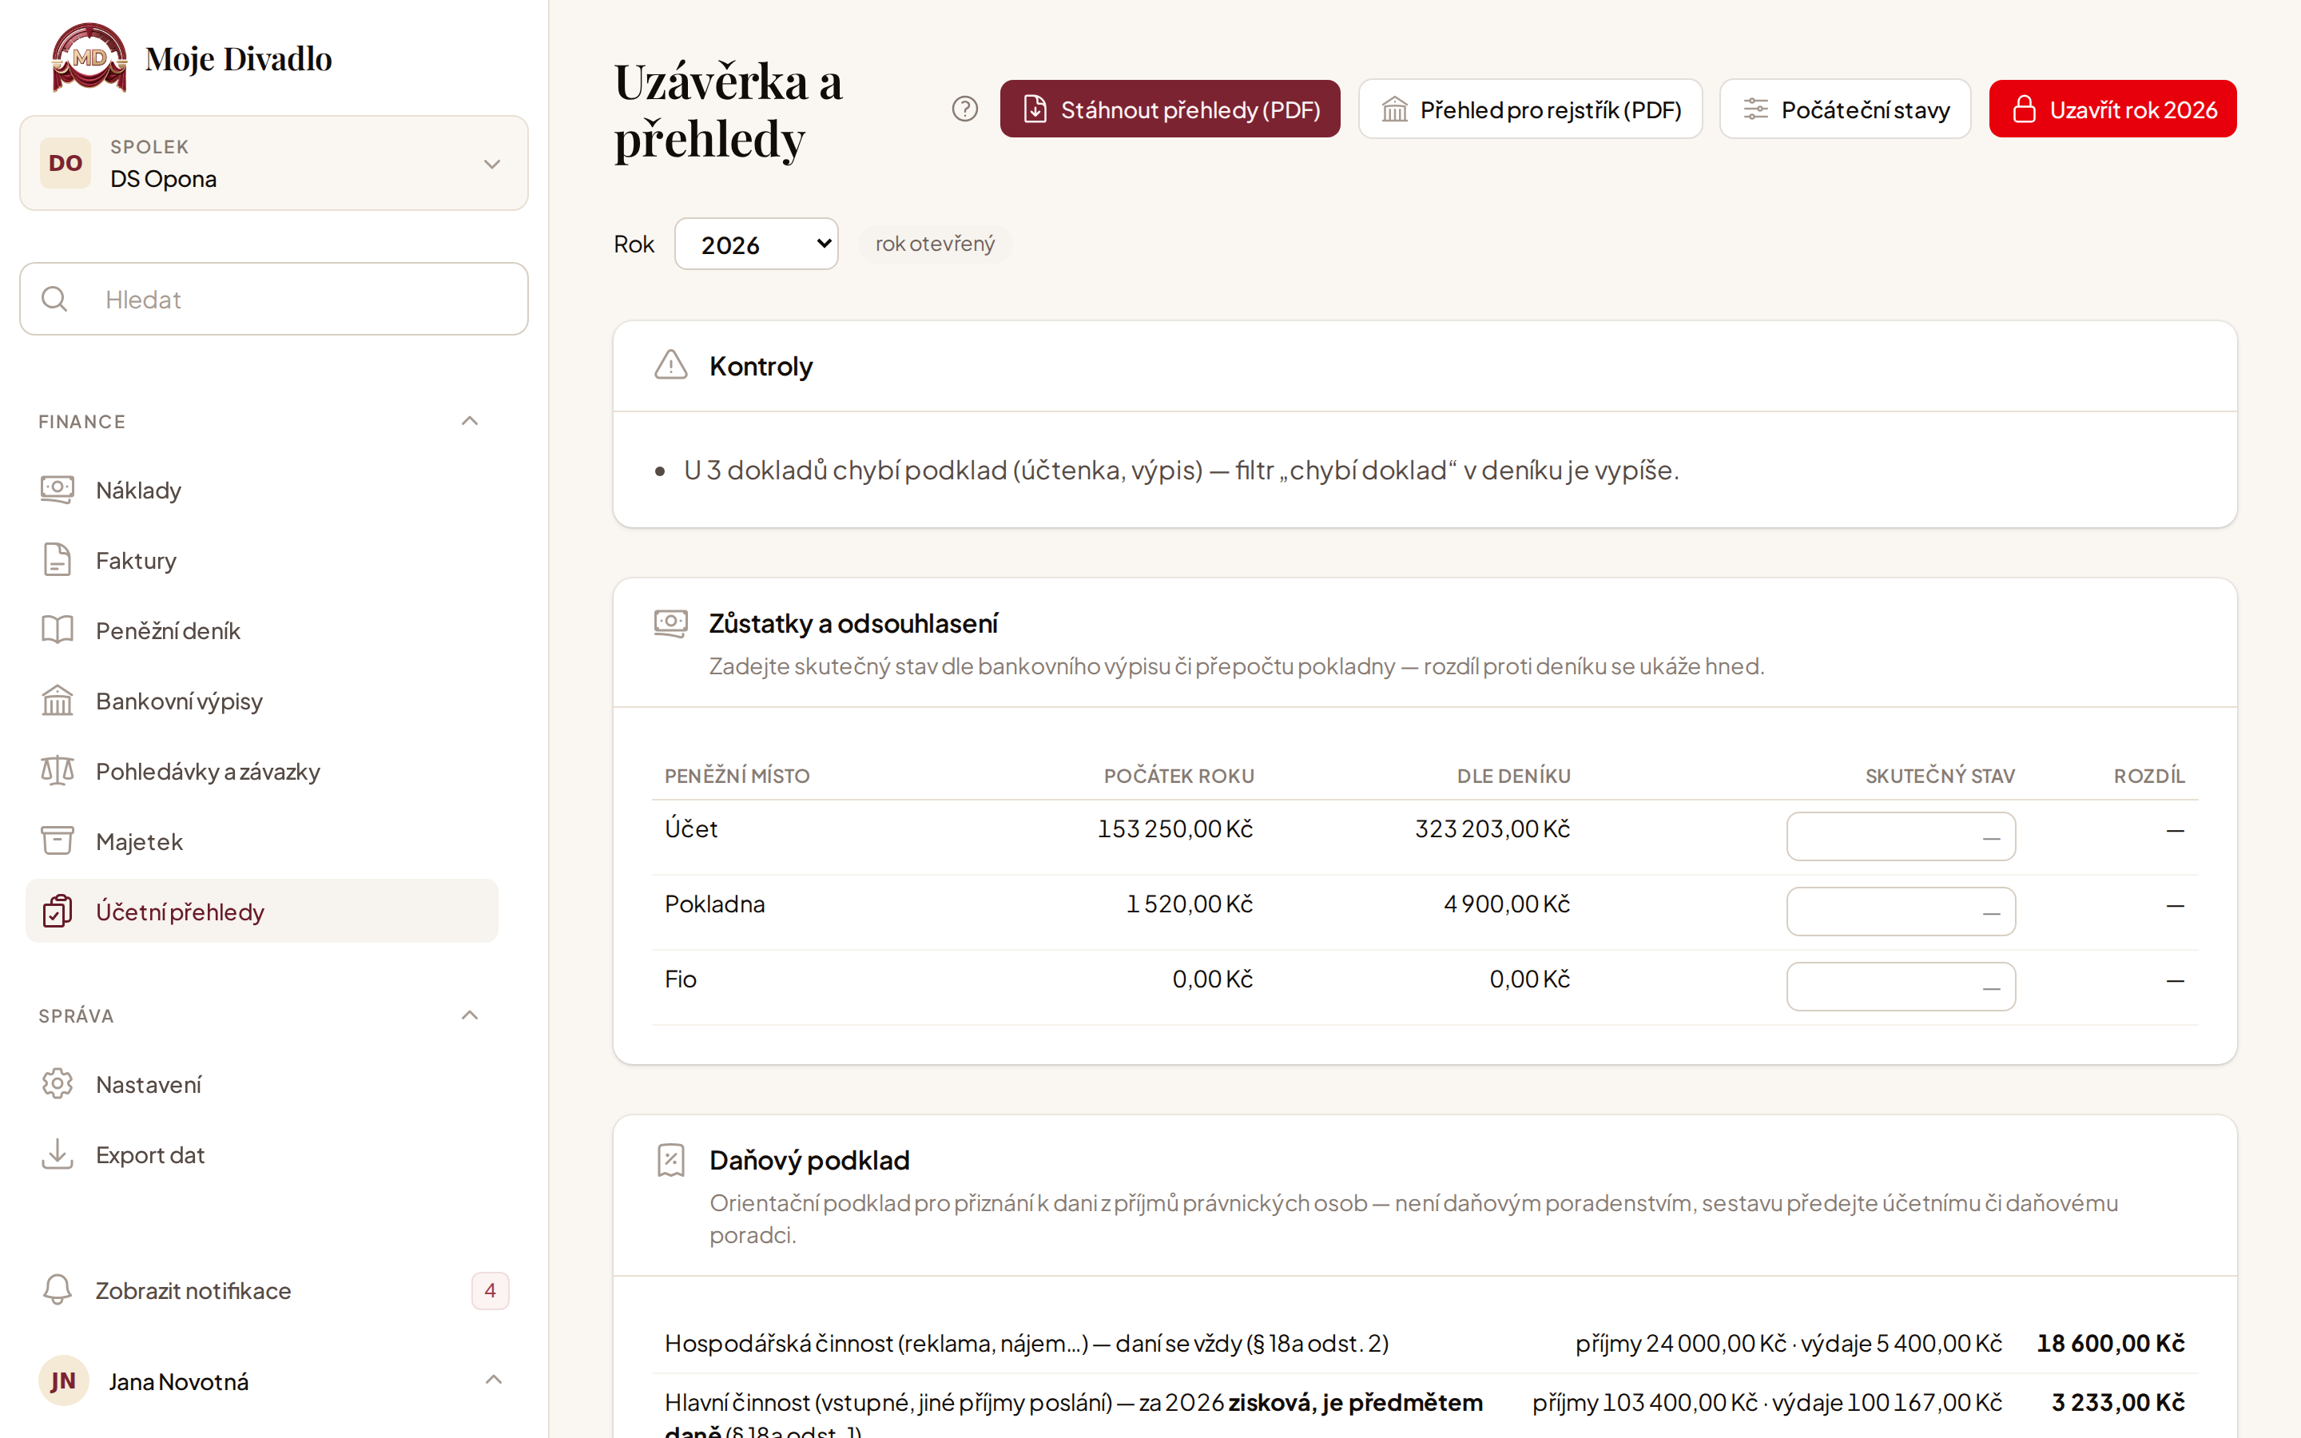Open Pohledávky a závazky
The height and width of the screenshot is (1438, 2301).
[x=262, y=771]
